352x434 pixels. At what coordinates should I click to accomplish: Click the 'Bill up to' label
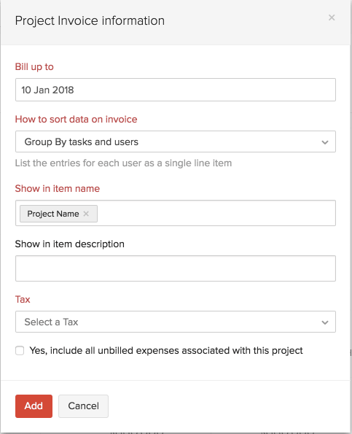34,67
